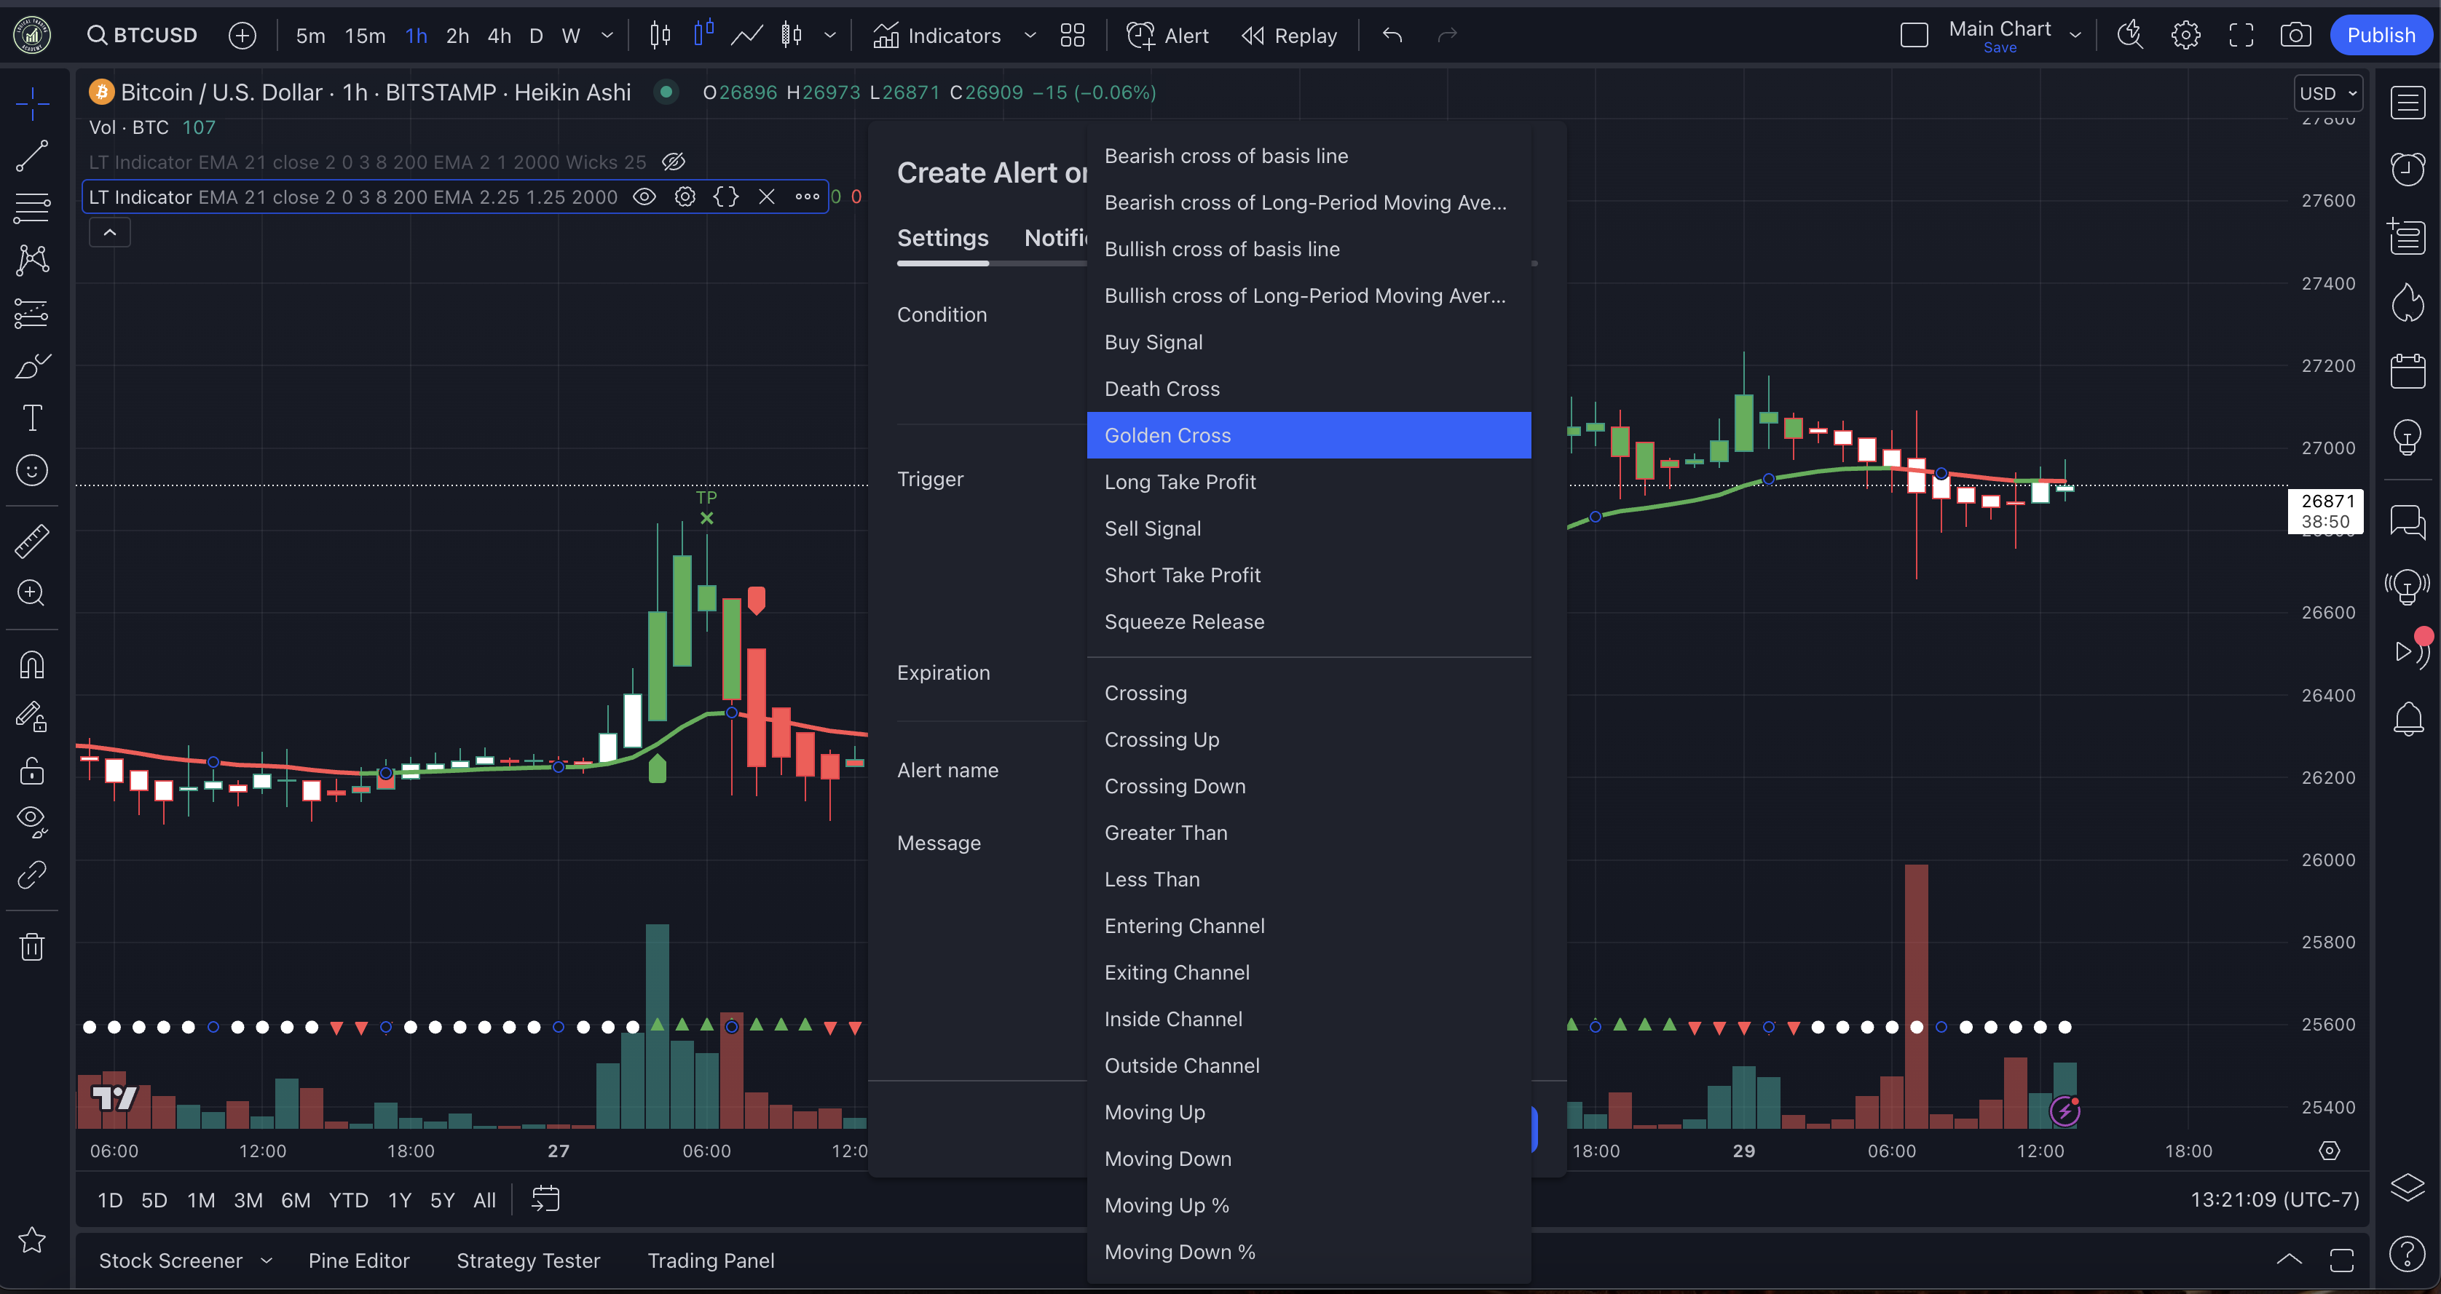Screen dimensions: 2441x1294
Task: Show the hidden LT Indicator Wicks 25
Action: [x=674, y=161]
